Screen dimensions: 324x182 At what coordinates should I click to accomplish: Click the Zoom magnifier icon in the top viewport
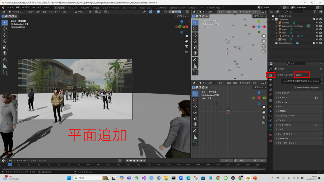(x=264, y=36)
